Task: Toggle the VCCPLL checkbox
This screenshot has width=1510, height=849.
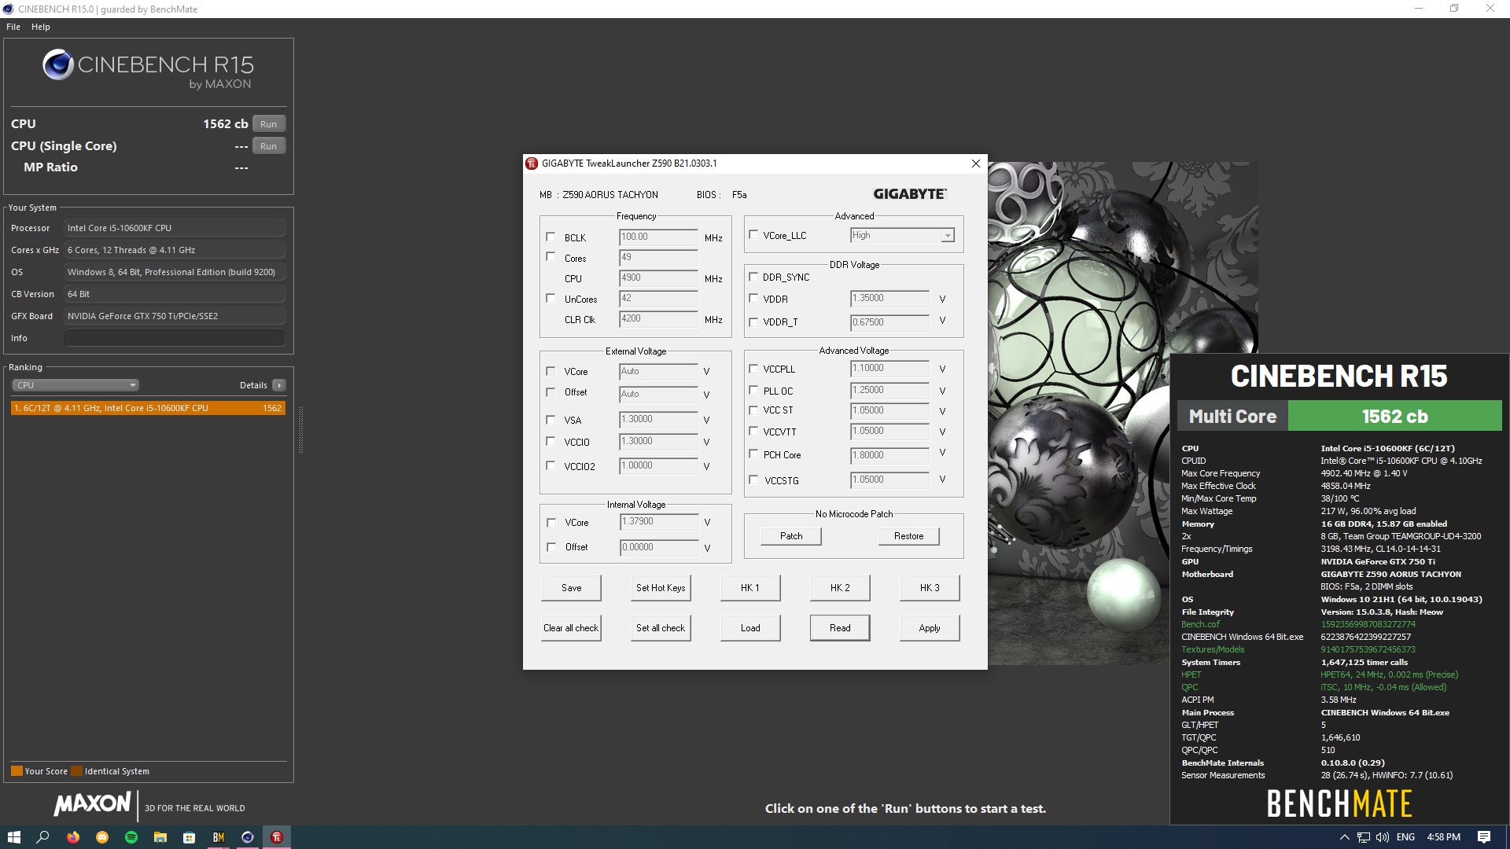Action: [x=753, y=369]
